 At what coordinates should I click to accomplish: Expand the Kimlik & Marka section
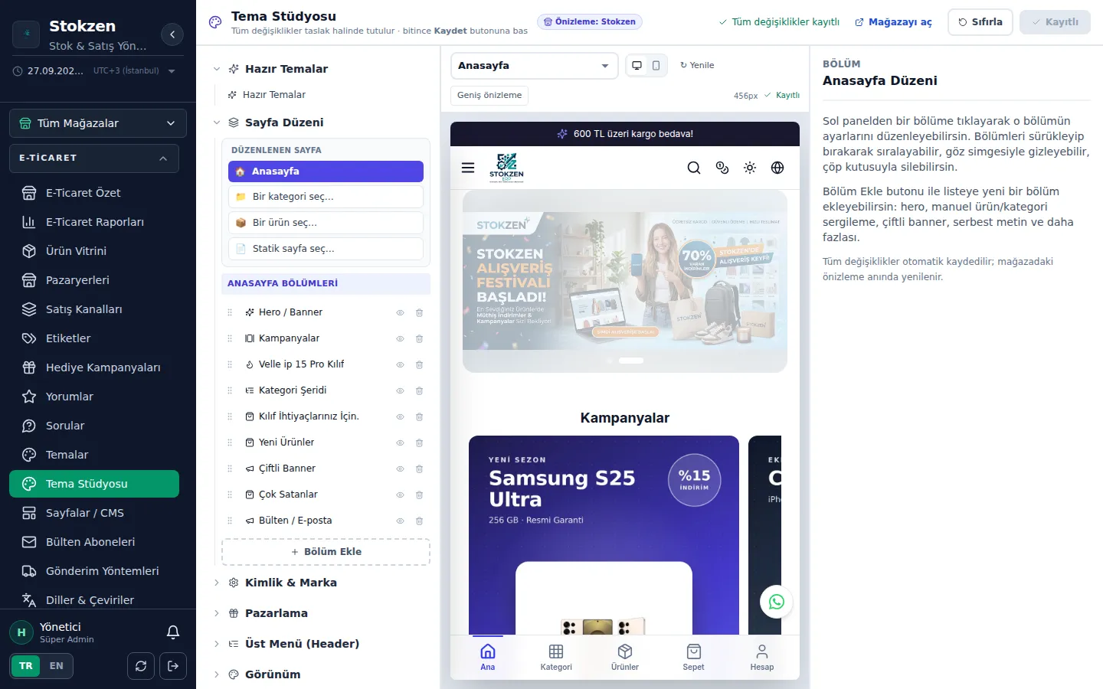(290, 583)
